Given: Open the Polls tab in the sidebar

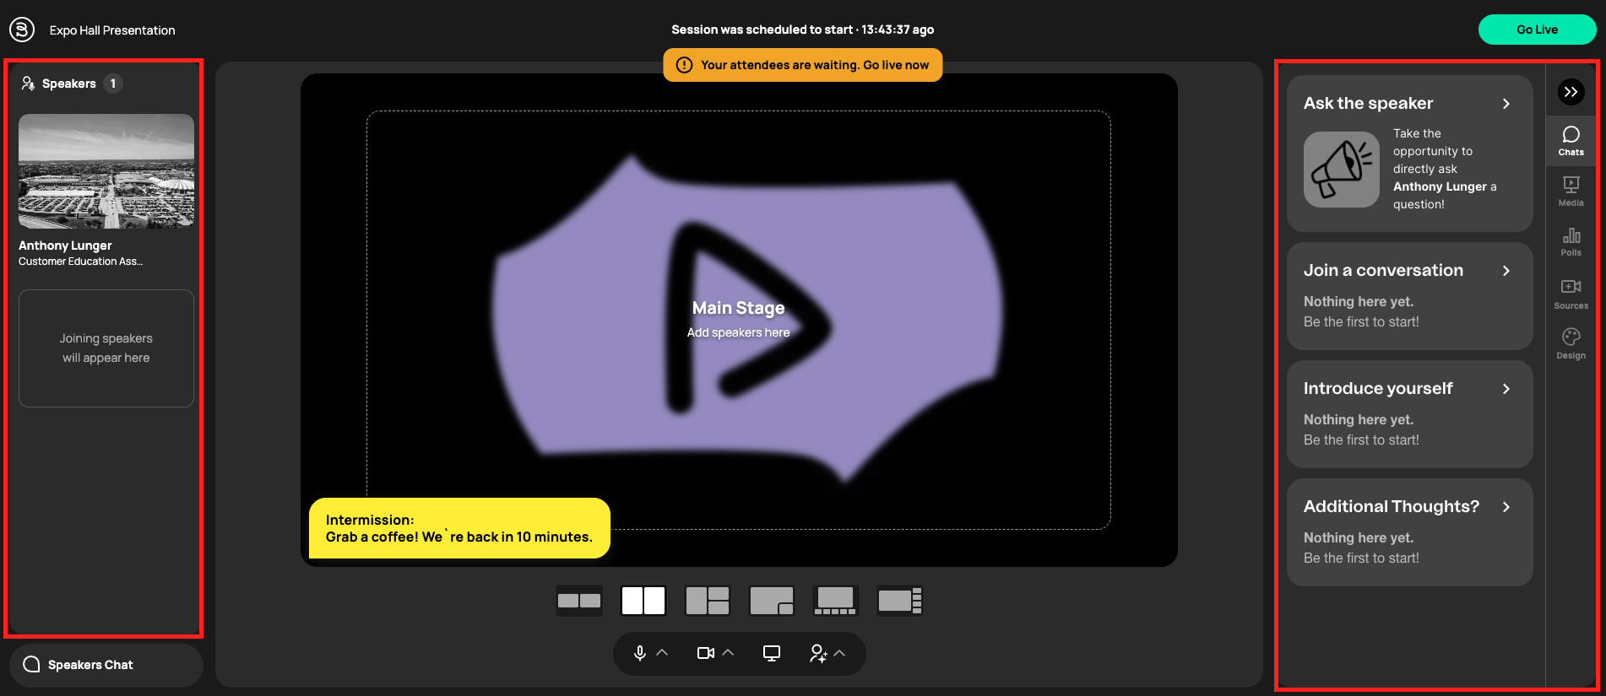Looking at the screenshot, I should pyautogui.click(x=1571, y=241).
